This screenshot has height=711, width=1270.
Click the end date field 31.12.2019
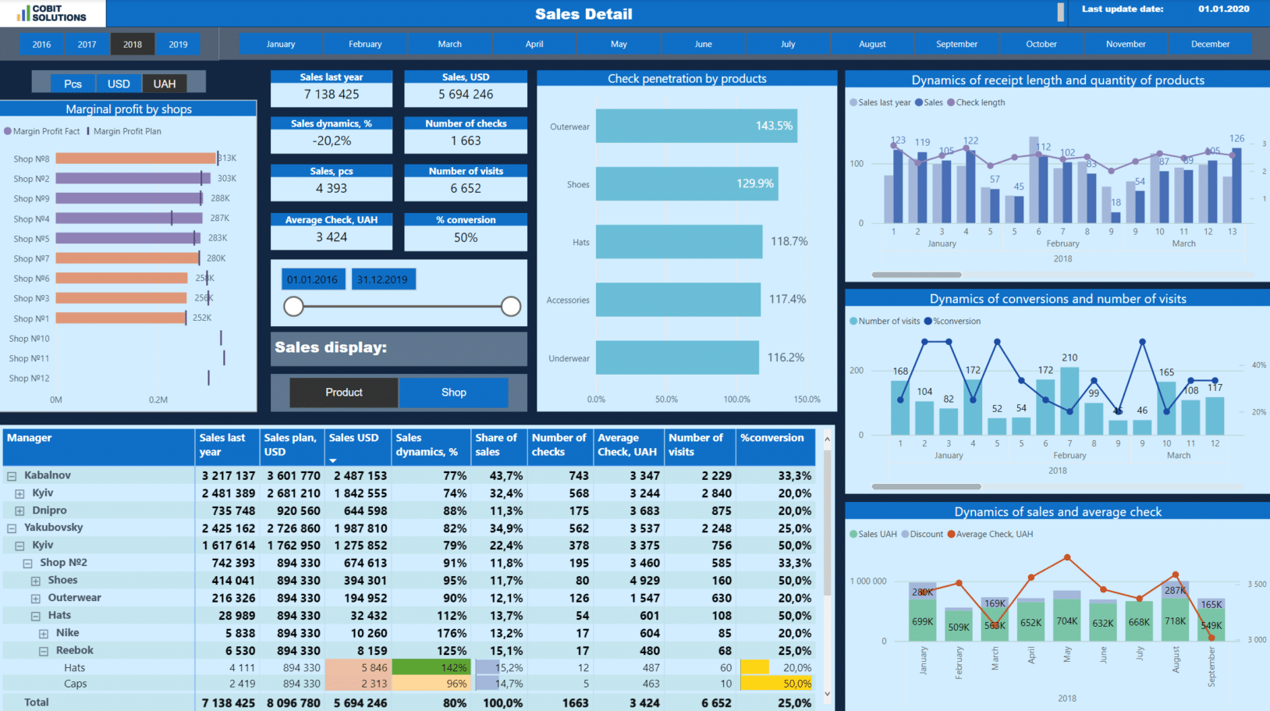click(x=382, y=279)
